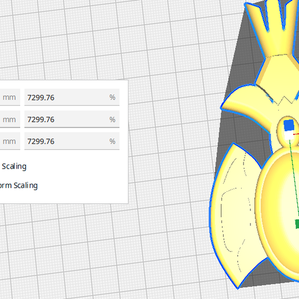Click the white center uniform scale handle
The image size is (299, 299).
289,135
